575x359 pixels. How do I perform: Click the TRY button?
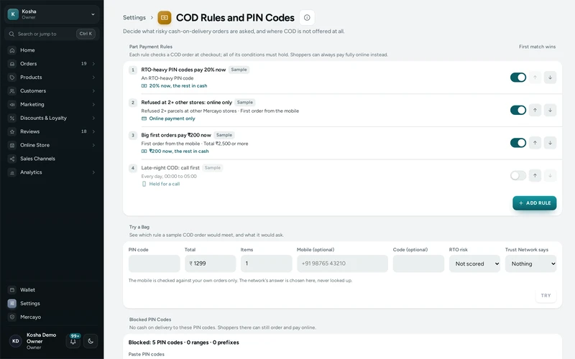tap(546, 296)
